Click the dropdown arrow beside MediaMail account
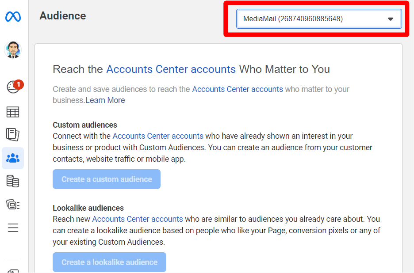 coord(391,19)
